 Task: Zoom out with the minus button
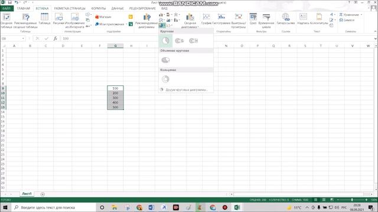338,200
